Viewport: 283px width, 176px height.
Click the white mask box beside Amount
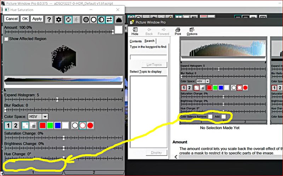(119, 30)
